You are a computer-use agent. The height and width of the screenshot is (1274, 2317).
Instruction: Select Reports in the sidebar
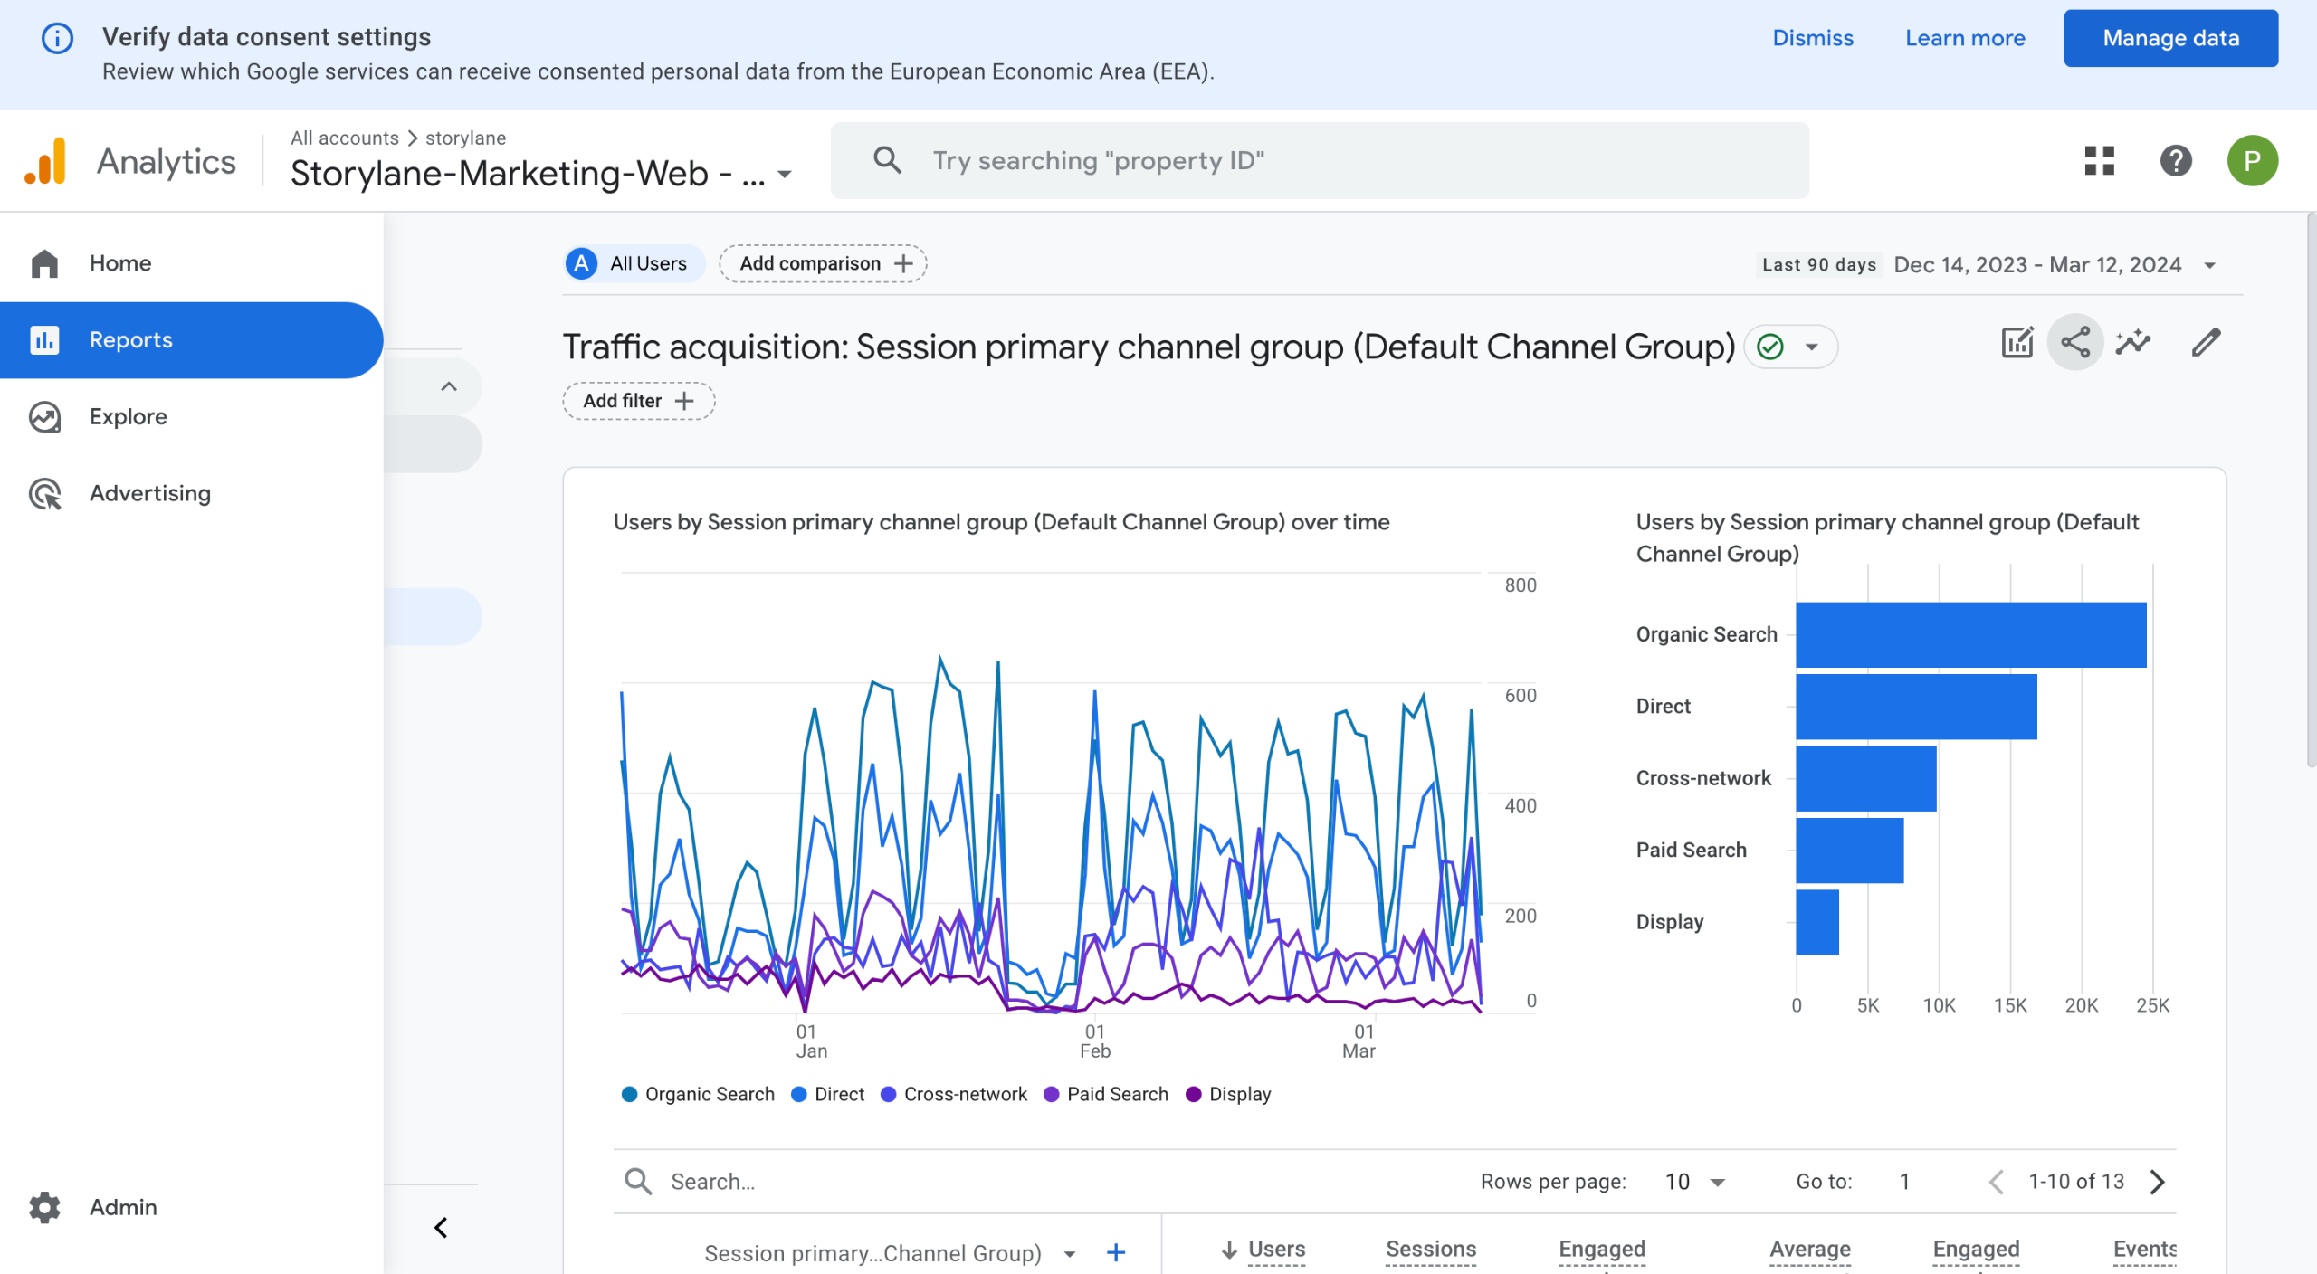point(192,340)
